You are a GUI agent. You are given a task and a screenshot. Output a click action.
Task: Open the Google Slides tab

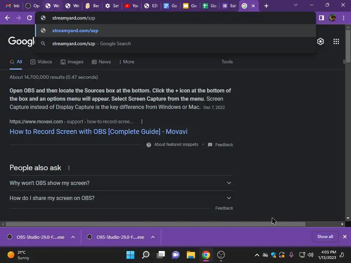click(x=190, y=6)
